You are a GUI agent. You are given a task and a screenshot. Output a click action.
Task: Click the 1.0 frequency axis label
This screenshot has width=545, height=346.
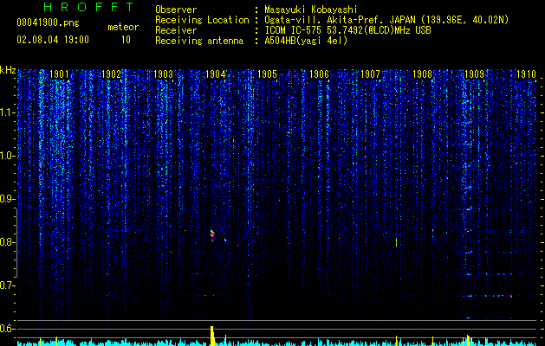pos(7,156)
